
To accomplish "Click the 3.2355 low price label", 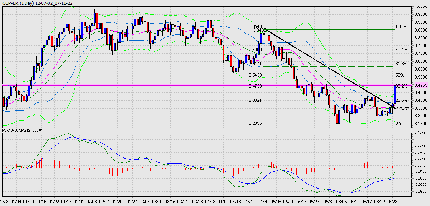I will (x=255, y=123).
